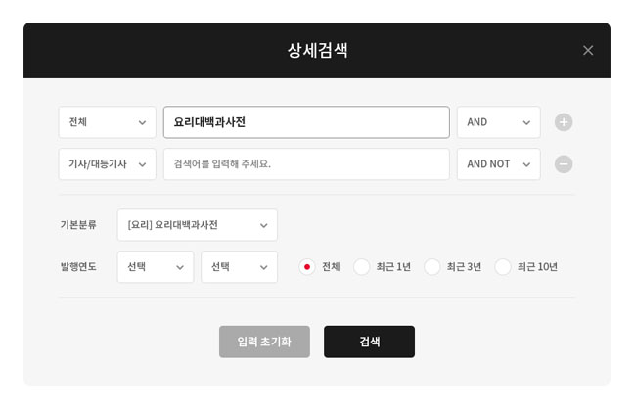This screenshot has width=634, height=412.
Task: Expand the 기본분류 [요리] 요리대백과사전 dropdown
Action: 197,225
